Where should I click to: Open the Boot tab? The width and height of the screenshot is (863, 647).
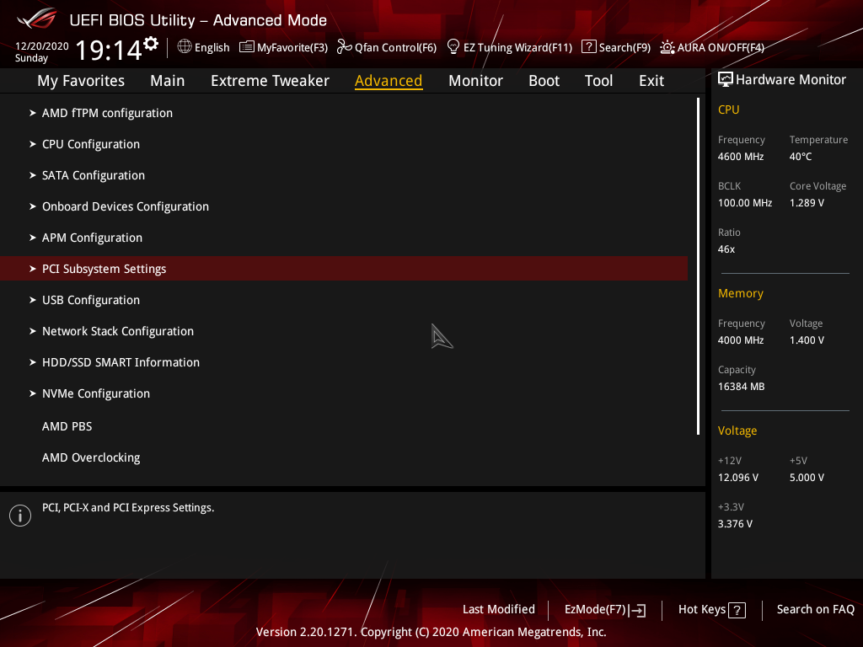pyautogui.click(x=544, y=81)
